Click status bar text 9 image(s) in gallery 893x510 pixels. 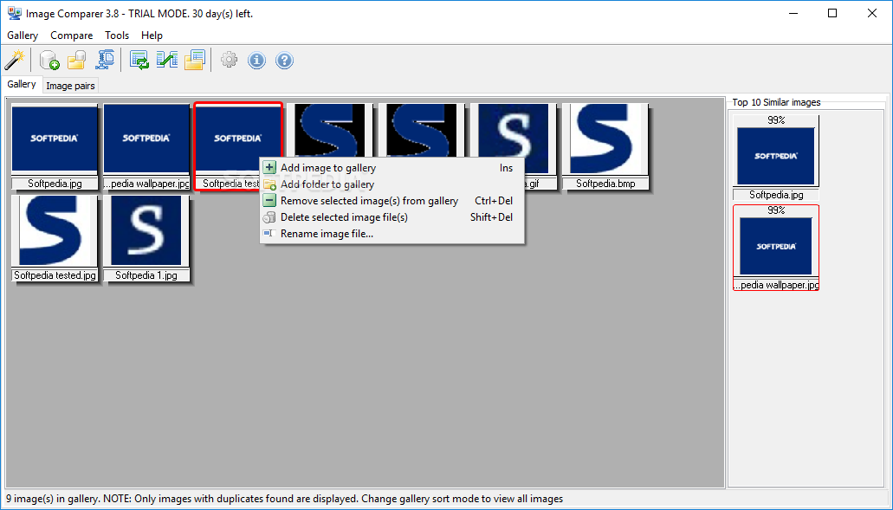54,500
